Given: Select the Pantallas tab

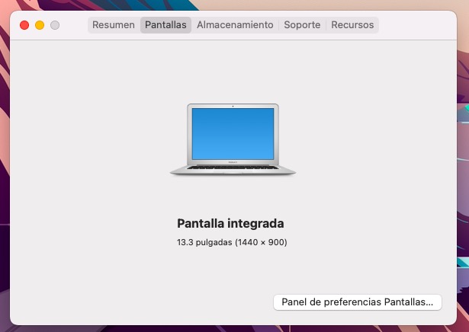Looking at the screenshot, I should coord(165,25).
